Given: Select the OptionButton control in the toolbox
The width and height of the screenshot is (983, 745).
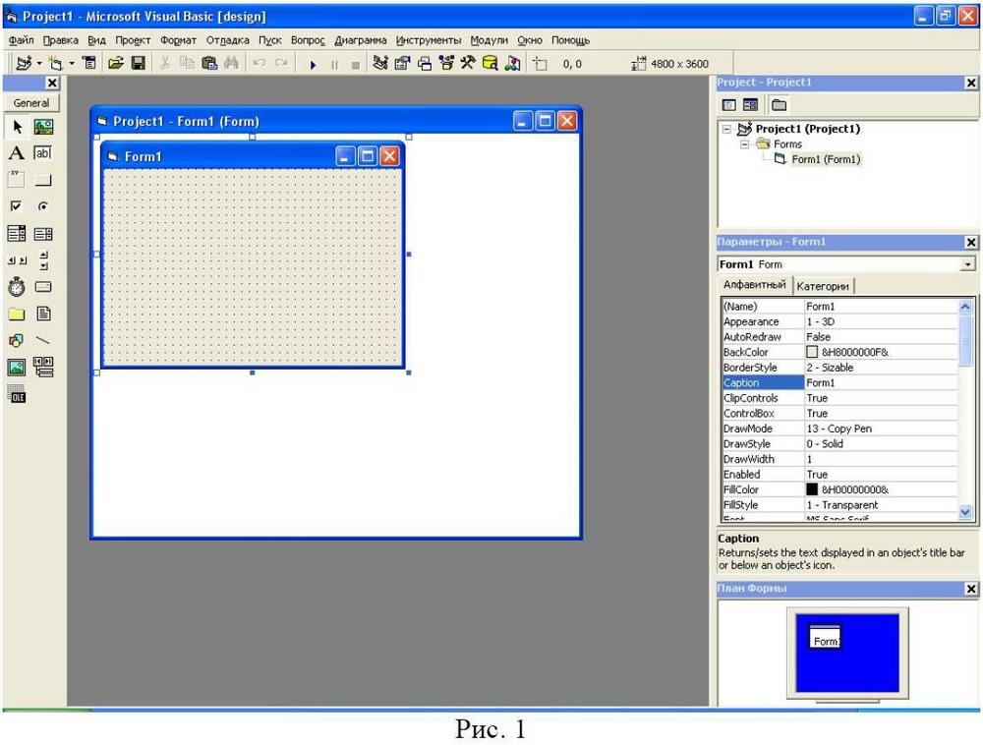Looking at the screenshot, I should (x=43, y=206).
